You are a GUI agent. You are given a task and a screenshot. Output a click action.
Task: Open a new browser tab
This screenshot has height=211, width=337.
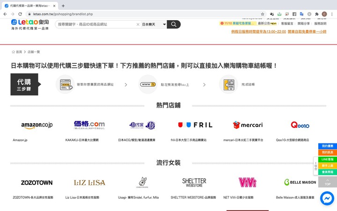(63, 6)
